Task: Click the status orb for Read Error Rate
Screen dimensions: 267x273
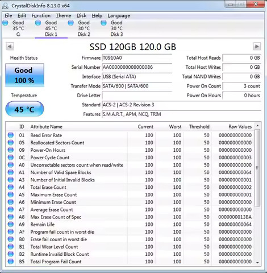Action: 11,135
